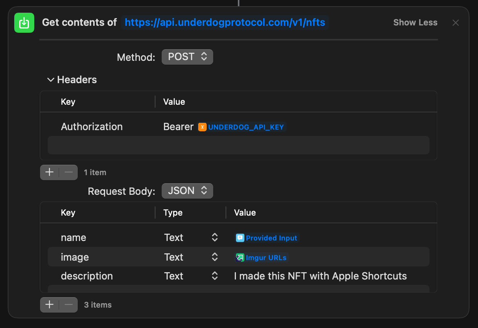Click the green Get Contents action icon
This screenshot has width=478, height=328.
pyautogui.click(x=24, y=23)
